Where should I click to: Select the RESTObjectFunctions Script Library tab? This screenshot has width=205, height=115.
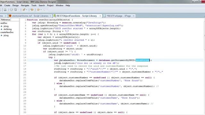[77, 16]
